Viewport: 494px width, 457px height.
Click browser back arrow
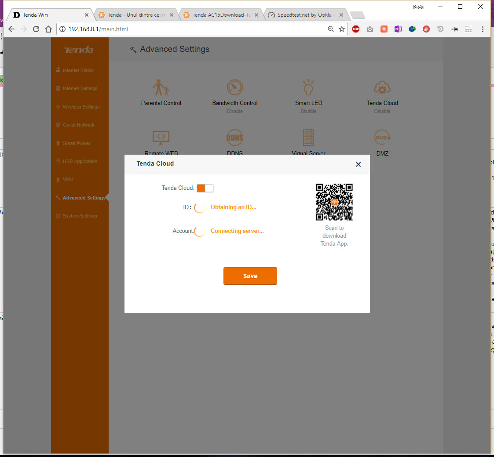pyautogui.click(x=11, y=29)
